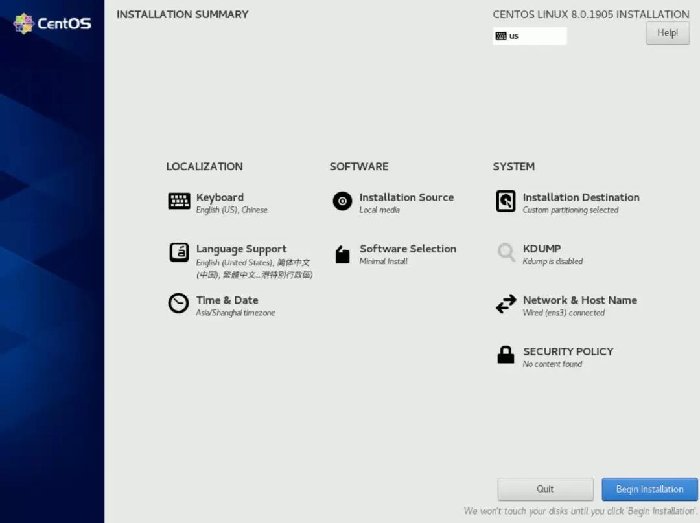Open the KDUMP label
This screenshot has height=523, width=700.
click(x=541, y=249)
